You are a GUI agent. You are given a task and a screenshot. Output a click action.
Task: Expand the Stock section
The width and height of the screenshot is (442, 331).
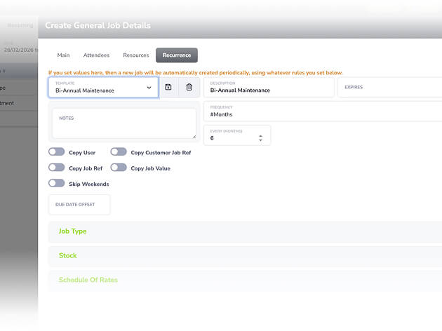tap(245, 256)
